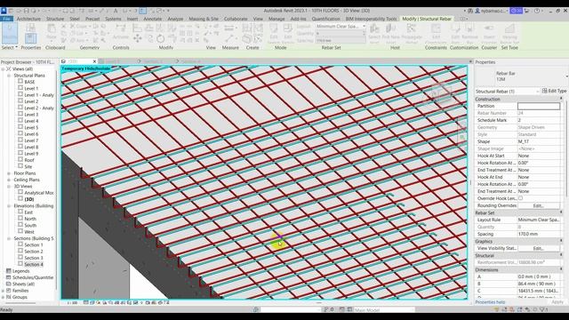Click Temporary Hide/Isolate label in view
Screen dimensions: 569x320
point(86,68)
